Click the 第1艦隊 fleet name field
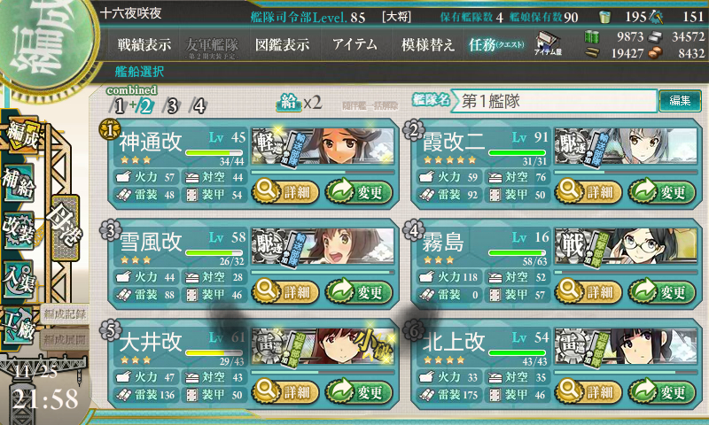 coord(554,101)
